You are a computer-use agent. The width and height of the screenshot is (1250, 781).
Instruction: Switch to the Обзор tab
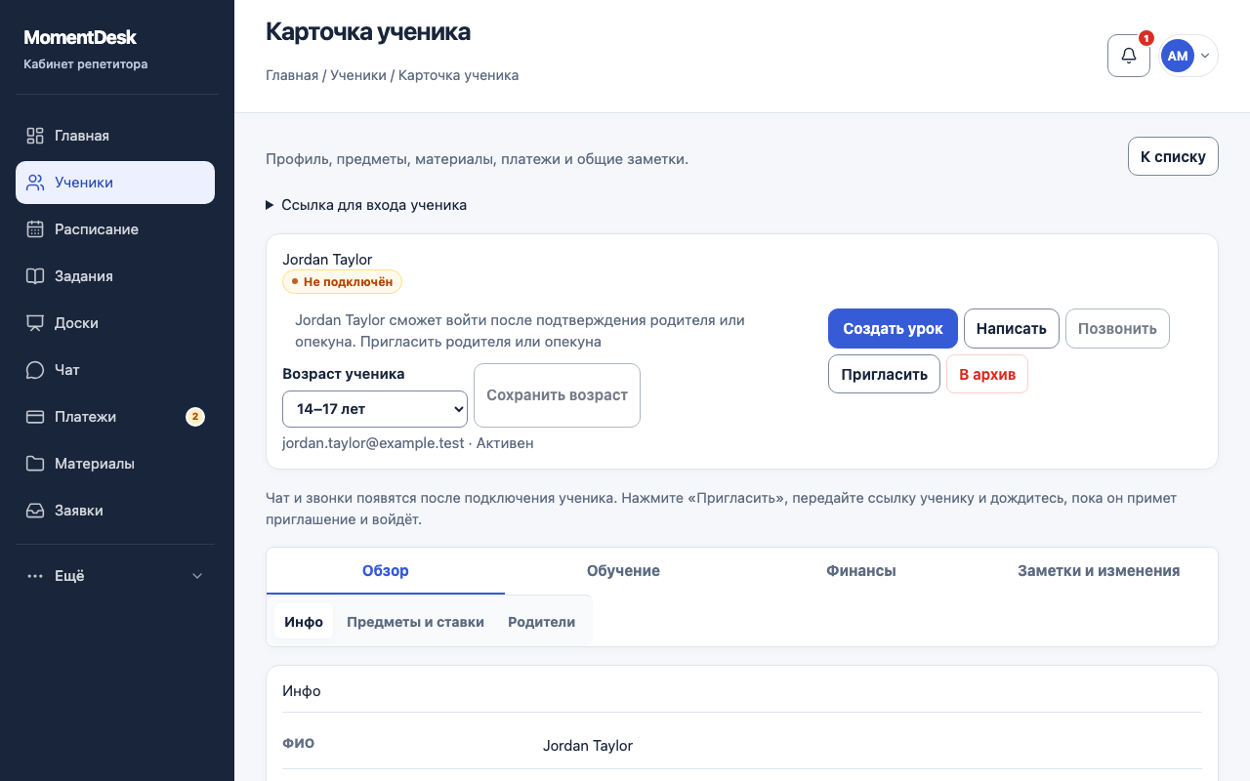[x=385, y=571]
